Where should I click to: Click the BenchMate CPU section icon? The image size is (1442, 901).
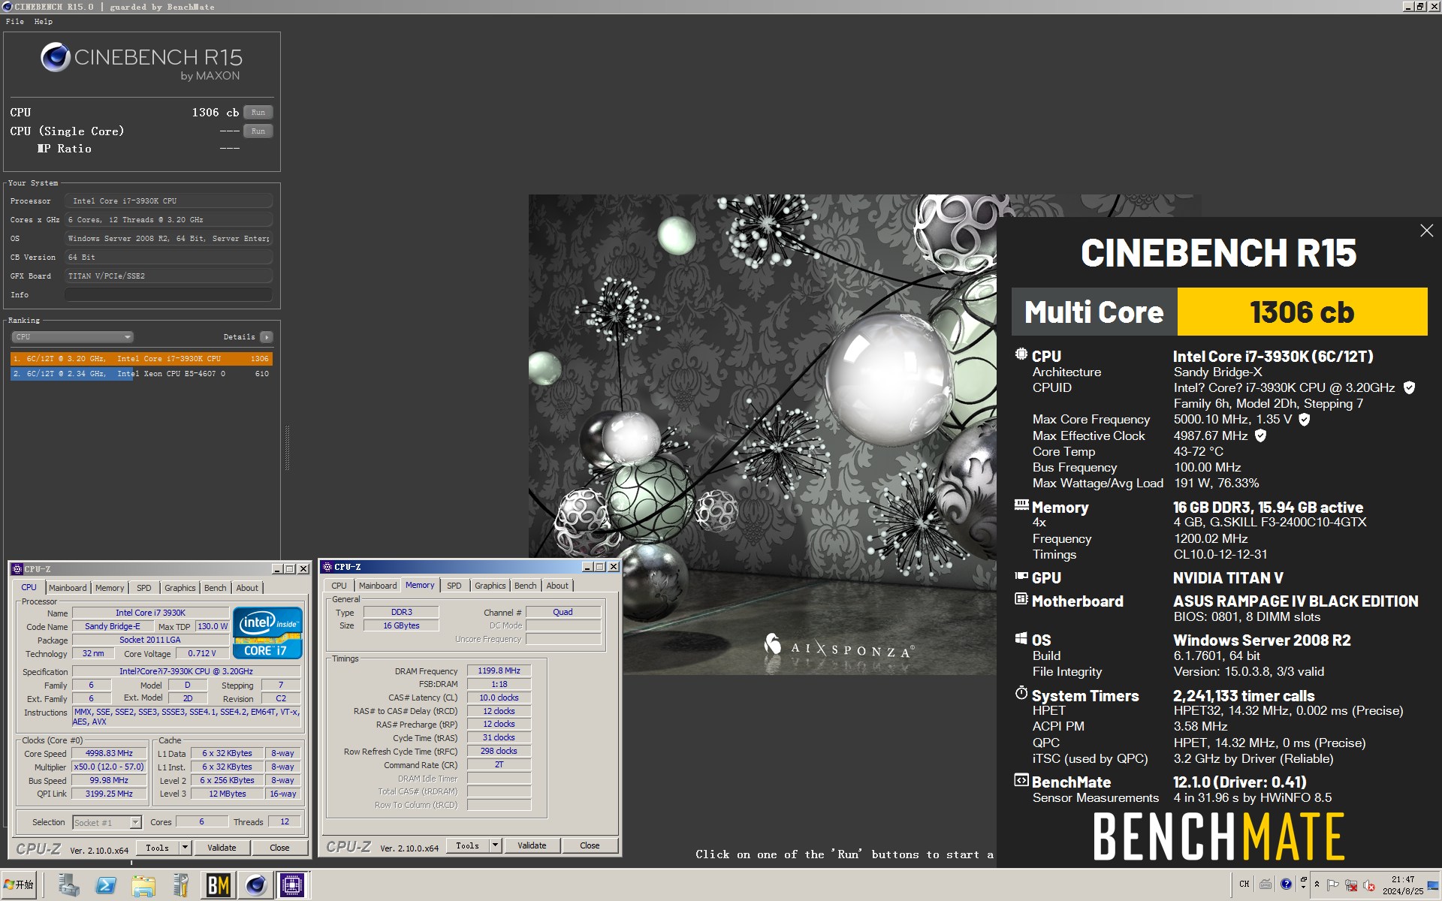[x=1021, y=354]
